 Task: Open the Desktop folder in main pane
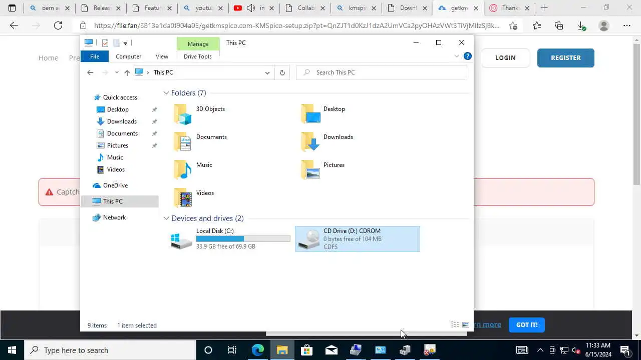pos(311,114)
